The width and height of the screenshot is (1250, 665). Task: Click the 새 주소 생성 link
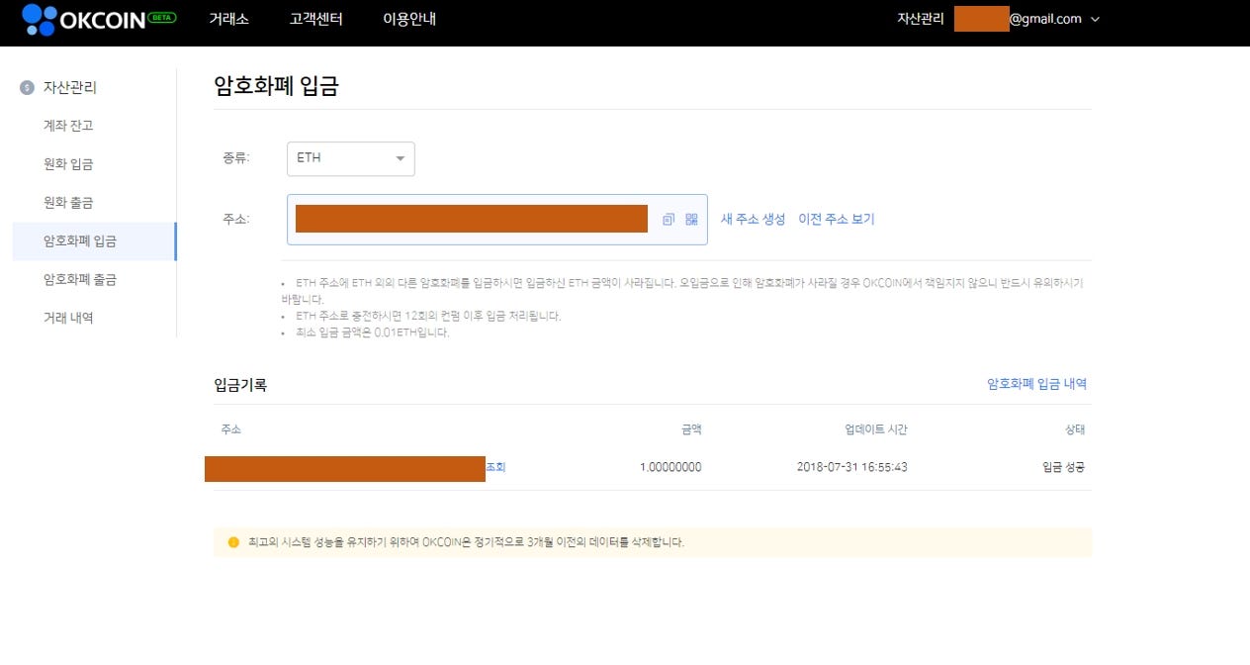click(753, 220)
